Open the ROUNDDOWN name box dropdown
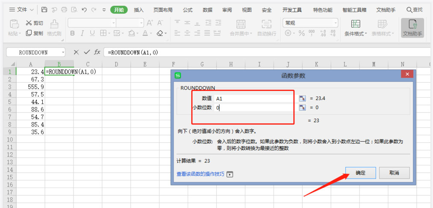433x208 pixels. click(63, 52)
